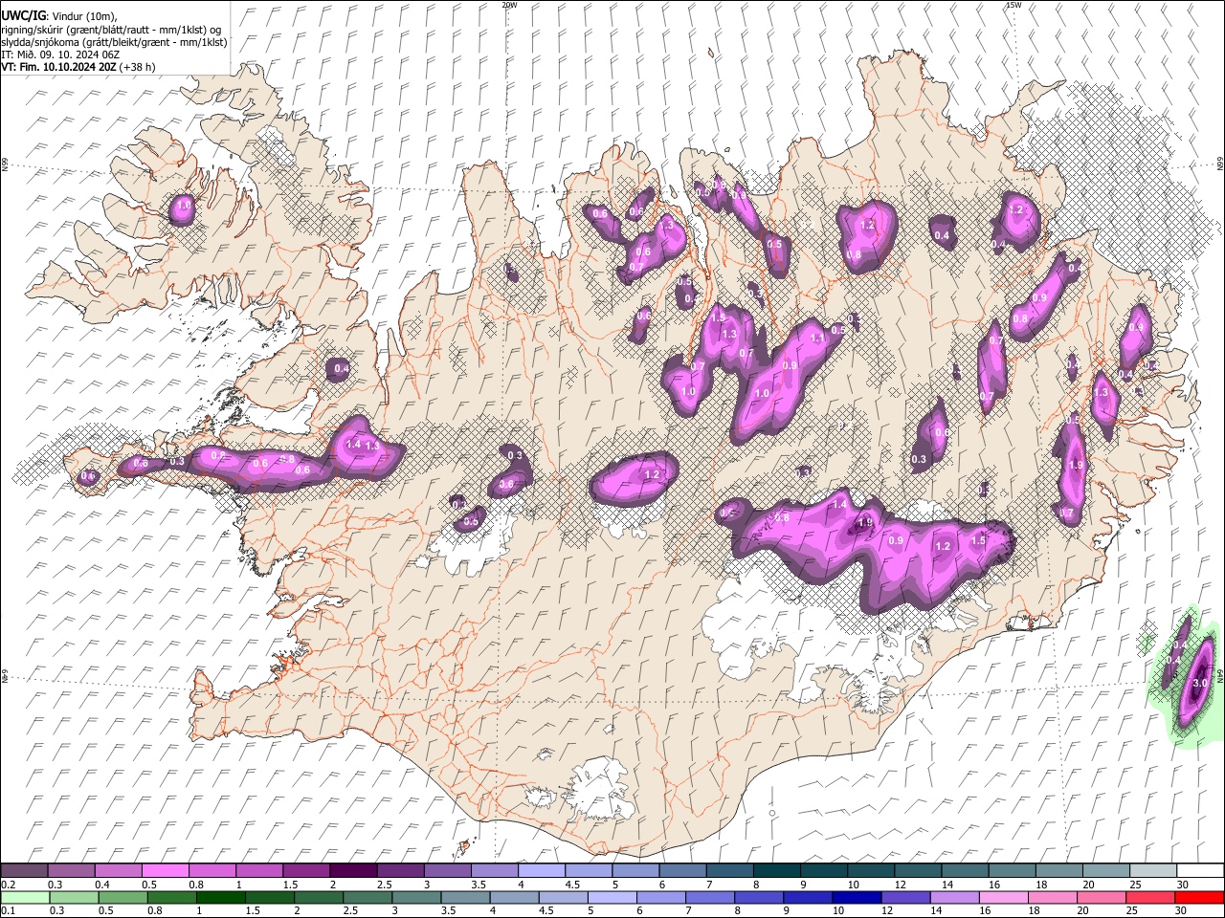Pick upper legend row swatch starting at 12

coord(917,871)
